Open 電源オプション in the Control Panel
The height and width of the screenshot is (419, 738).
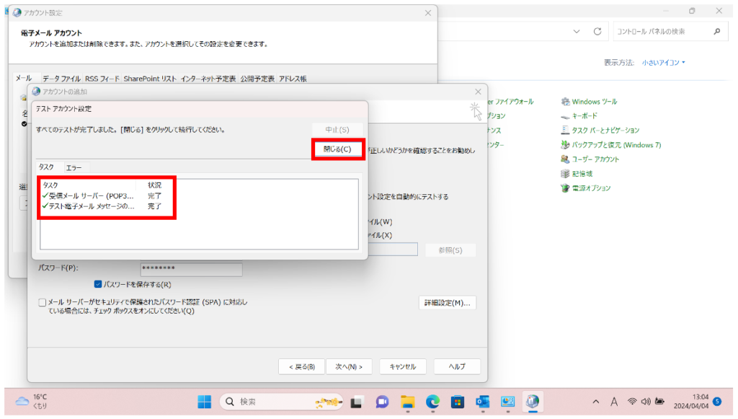[590, 188]
